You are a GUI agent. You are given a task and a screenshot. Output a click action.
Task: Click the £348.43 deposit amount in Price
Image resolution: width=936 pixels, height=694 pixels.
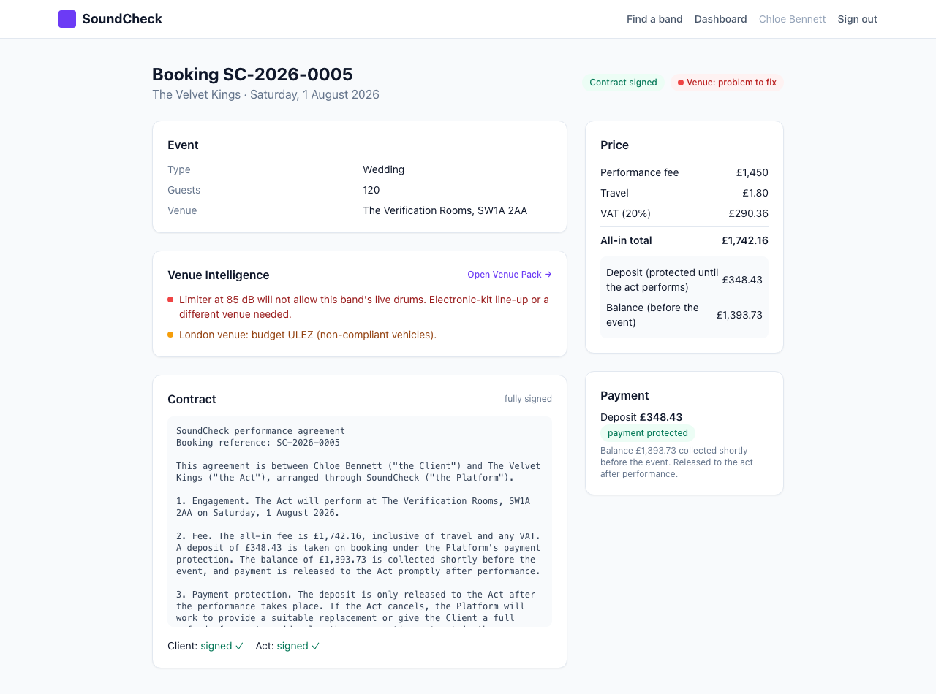click(742, 280)
